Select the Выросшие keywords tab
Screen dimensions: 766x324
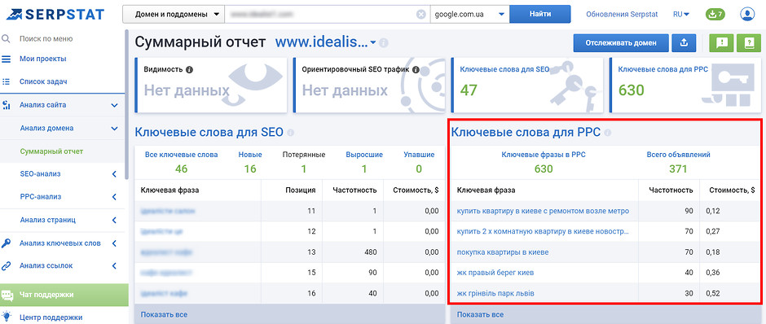coord(364,155)
